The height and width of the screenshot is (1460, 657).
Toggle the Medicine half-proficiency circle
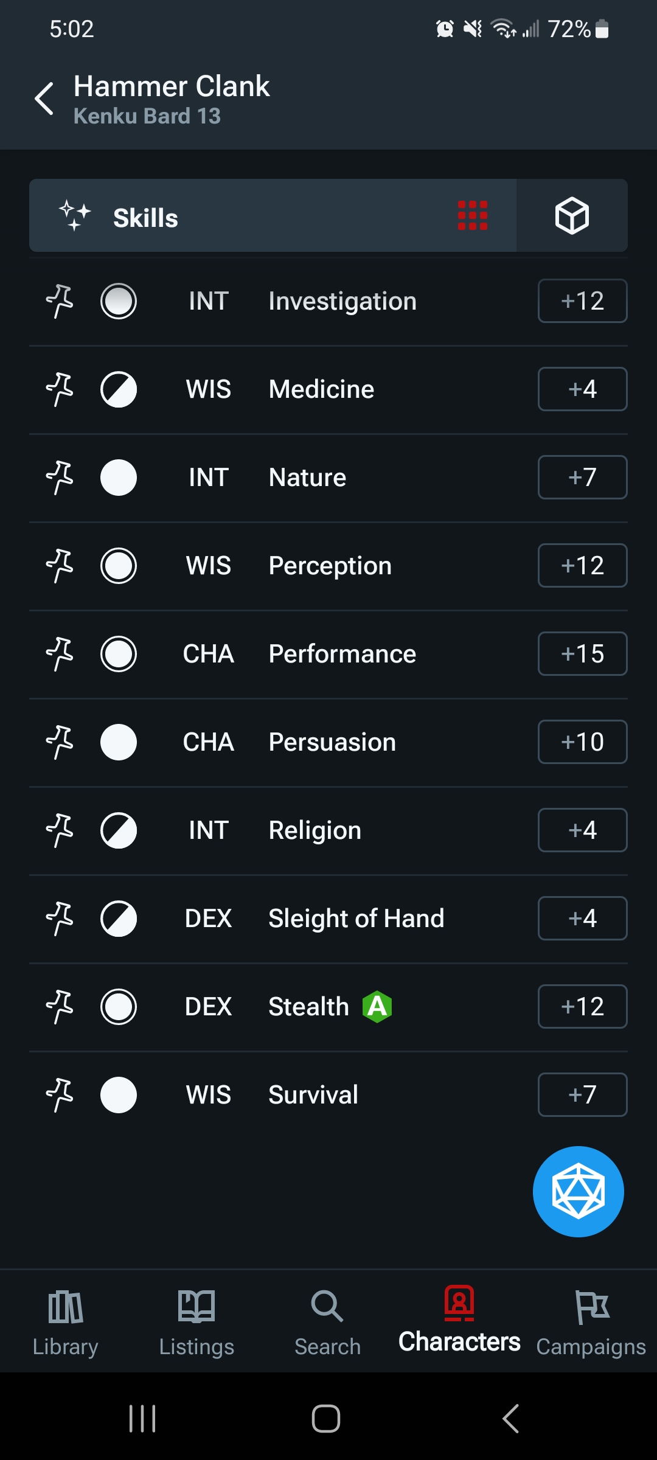[x=119, y=389]
